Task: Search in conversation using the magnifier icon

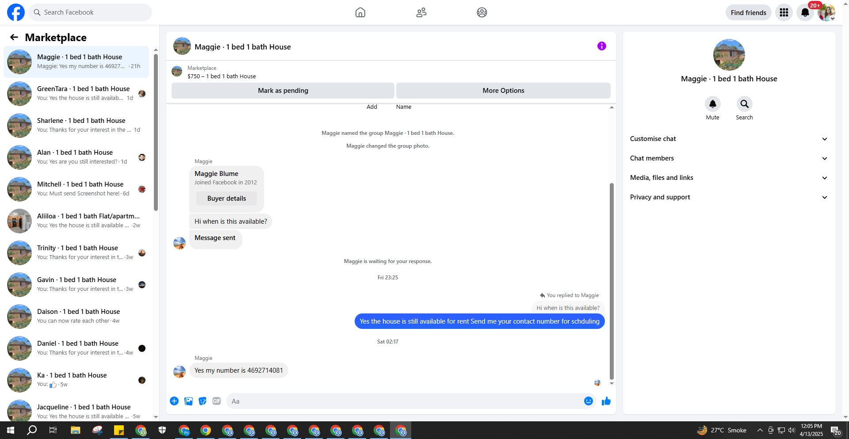Action: click(x=745, y=104)
